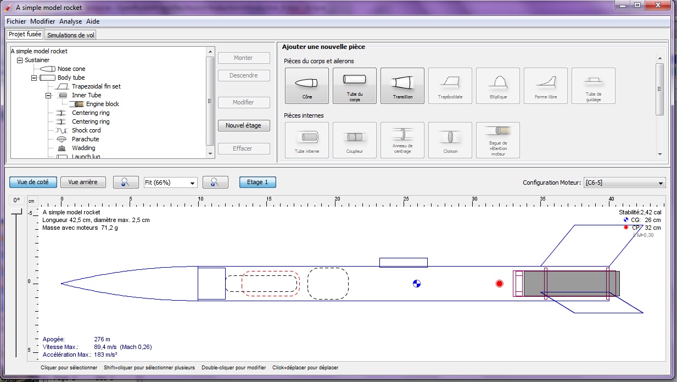Screen dimensions: 677x382
Task: Click the Nouvel étage button
Action: [243, 125]
